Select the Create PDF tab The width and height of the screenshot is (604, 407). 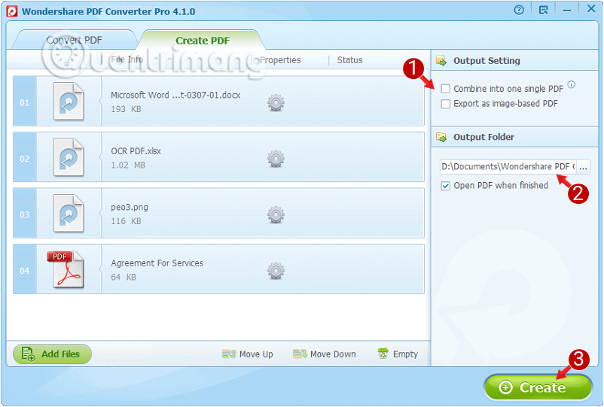coord(203,41)
